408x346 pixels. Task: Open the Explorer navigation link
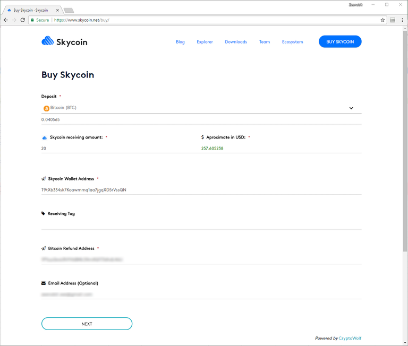[205, 42]
